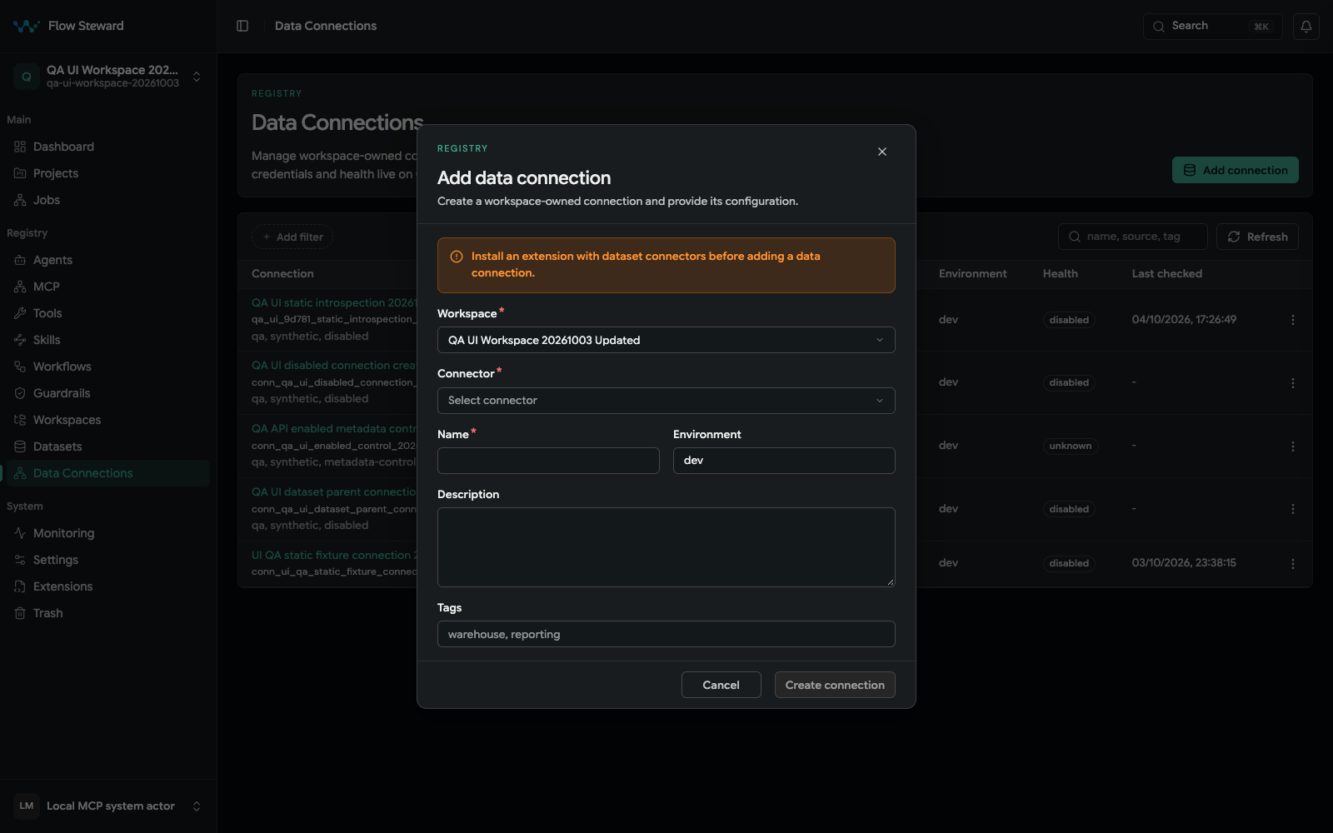Open the notifications bell

(1306, 26)
